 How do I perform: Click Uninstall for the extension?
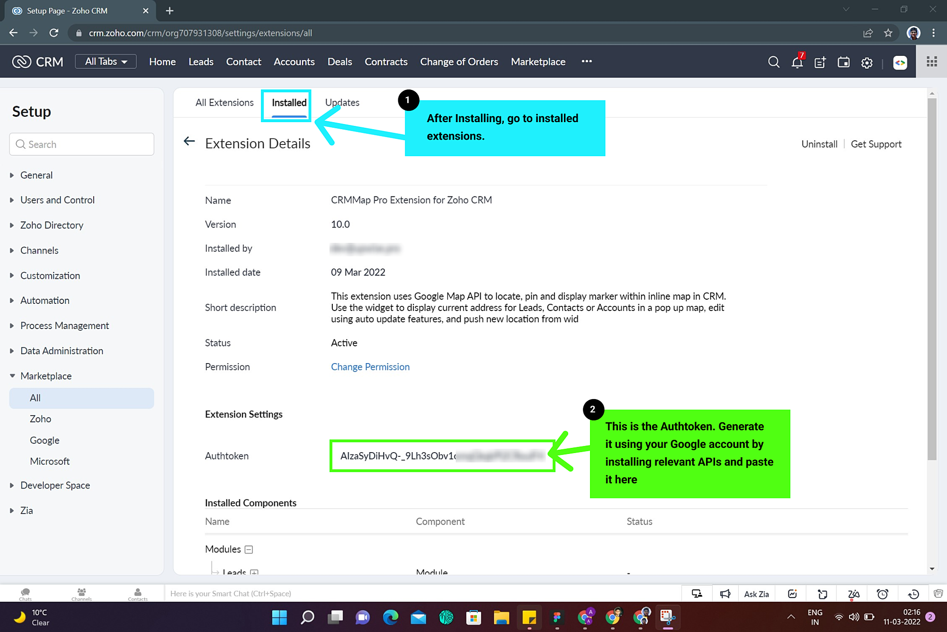pyautogui.click(x=819, y=144)
